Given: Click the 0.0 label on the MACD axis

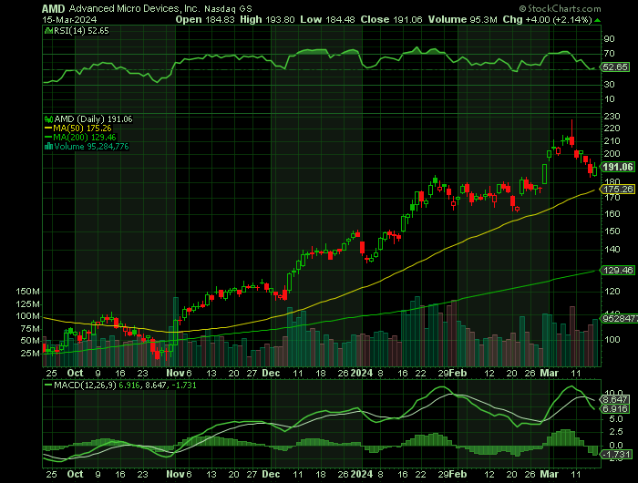Looking at the screenshot, I should pyautogui.click(x=616, y=446).
